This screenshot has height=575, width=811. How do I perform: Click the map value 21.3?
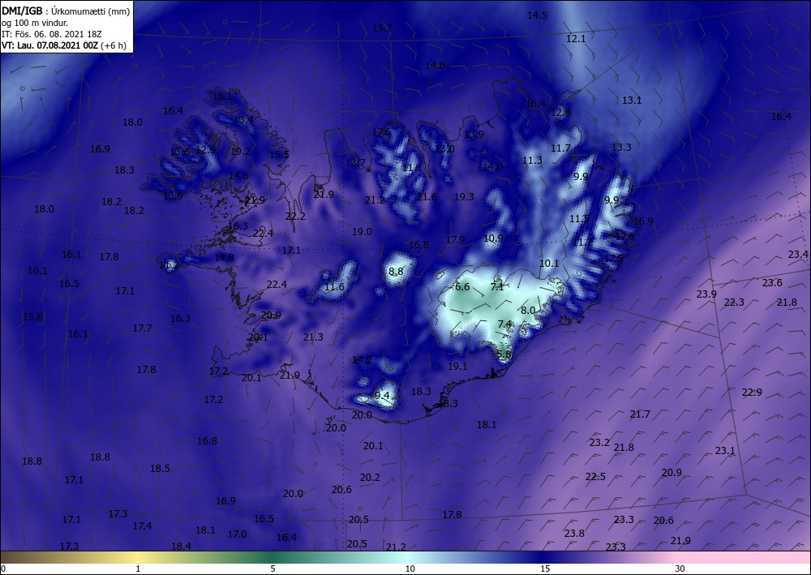pos(313,337)
